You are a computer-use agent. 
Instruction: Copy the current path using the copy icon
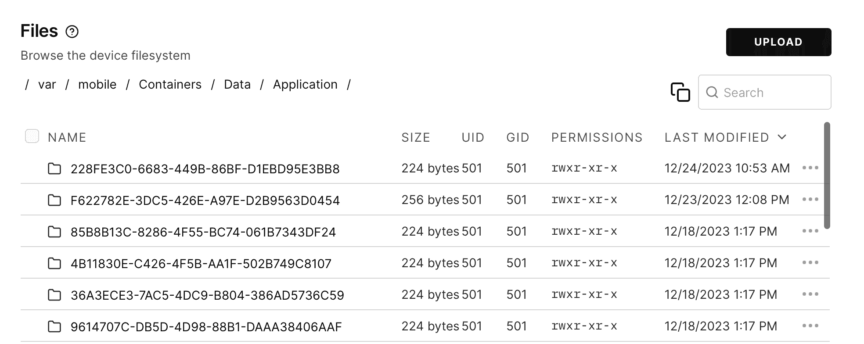tap(680, 92)
